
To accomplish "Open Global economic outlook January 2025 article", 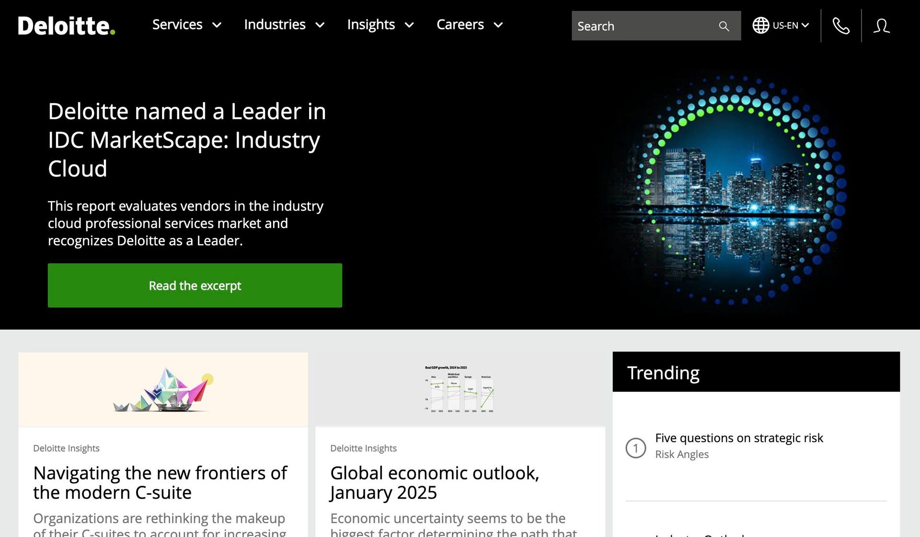I will 435,483.
